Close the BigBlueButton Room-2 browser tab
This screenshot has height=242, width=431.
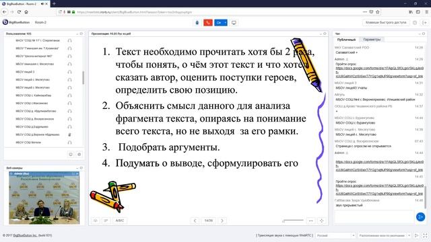tap(46, 4)
